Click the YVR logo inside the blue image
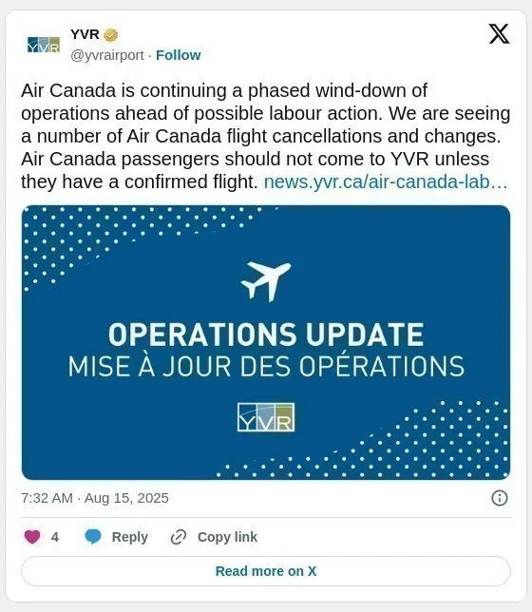The width and height of the screenshot is (532, 612). [266, 417]
